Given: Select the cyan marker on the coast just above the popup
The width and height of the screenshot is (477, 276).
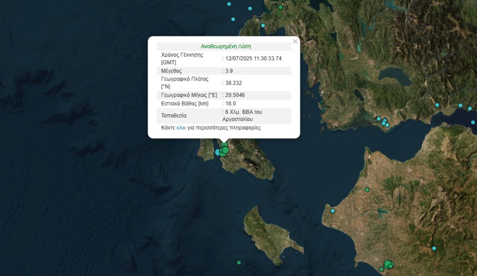Looking at the screenshot, I should tap(263, 25).
